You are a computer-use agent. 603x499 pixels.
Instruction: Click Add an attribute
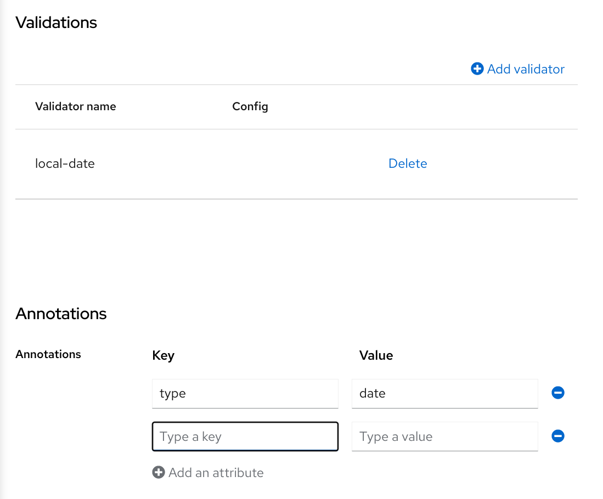coord(216,472)
